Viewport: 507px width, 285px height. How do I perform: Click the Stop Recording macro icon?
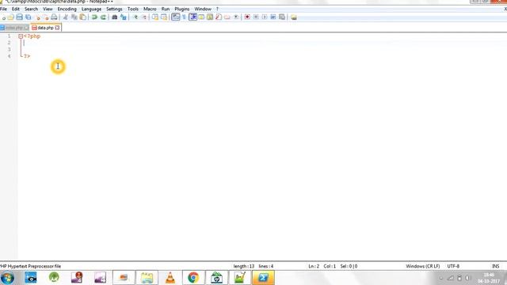pyautogui.click(x=256, y=17)
